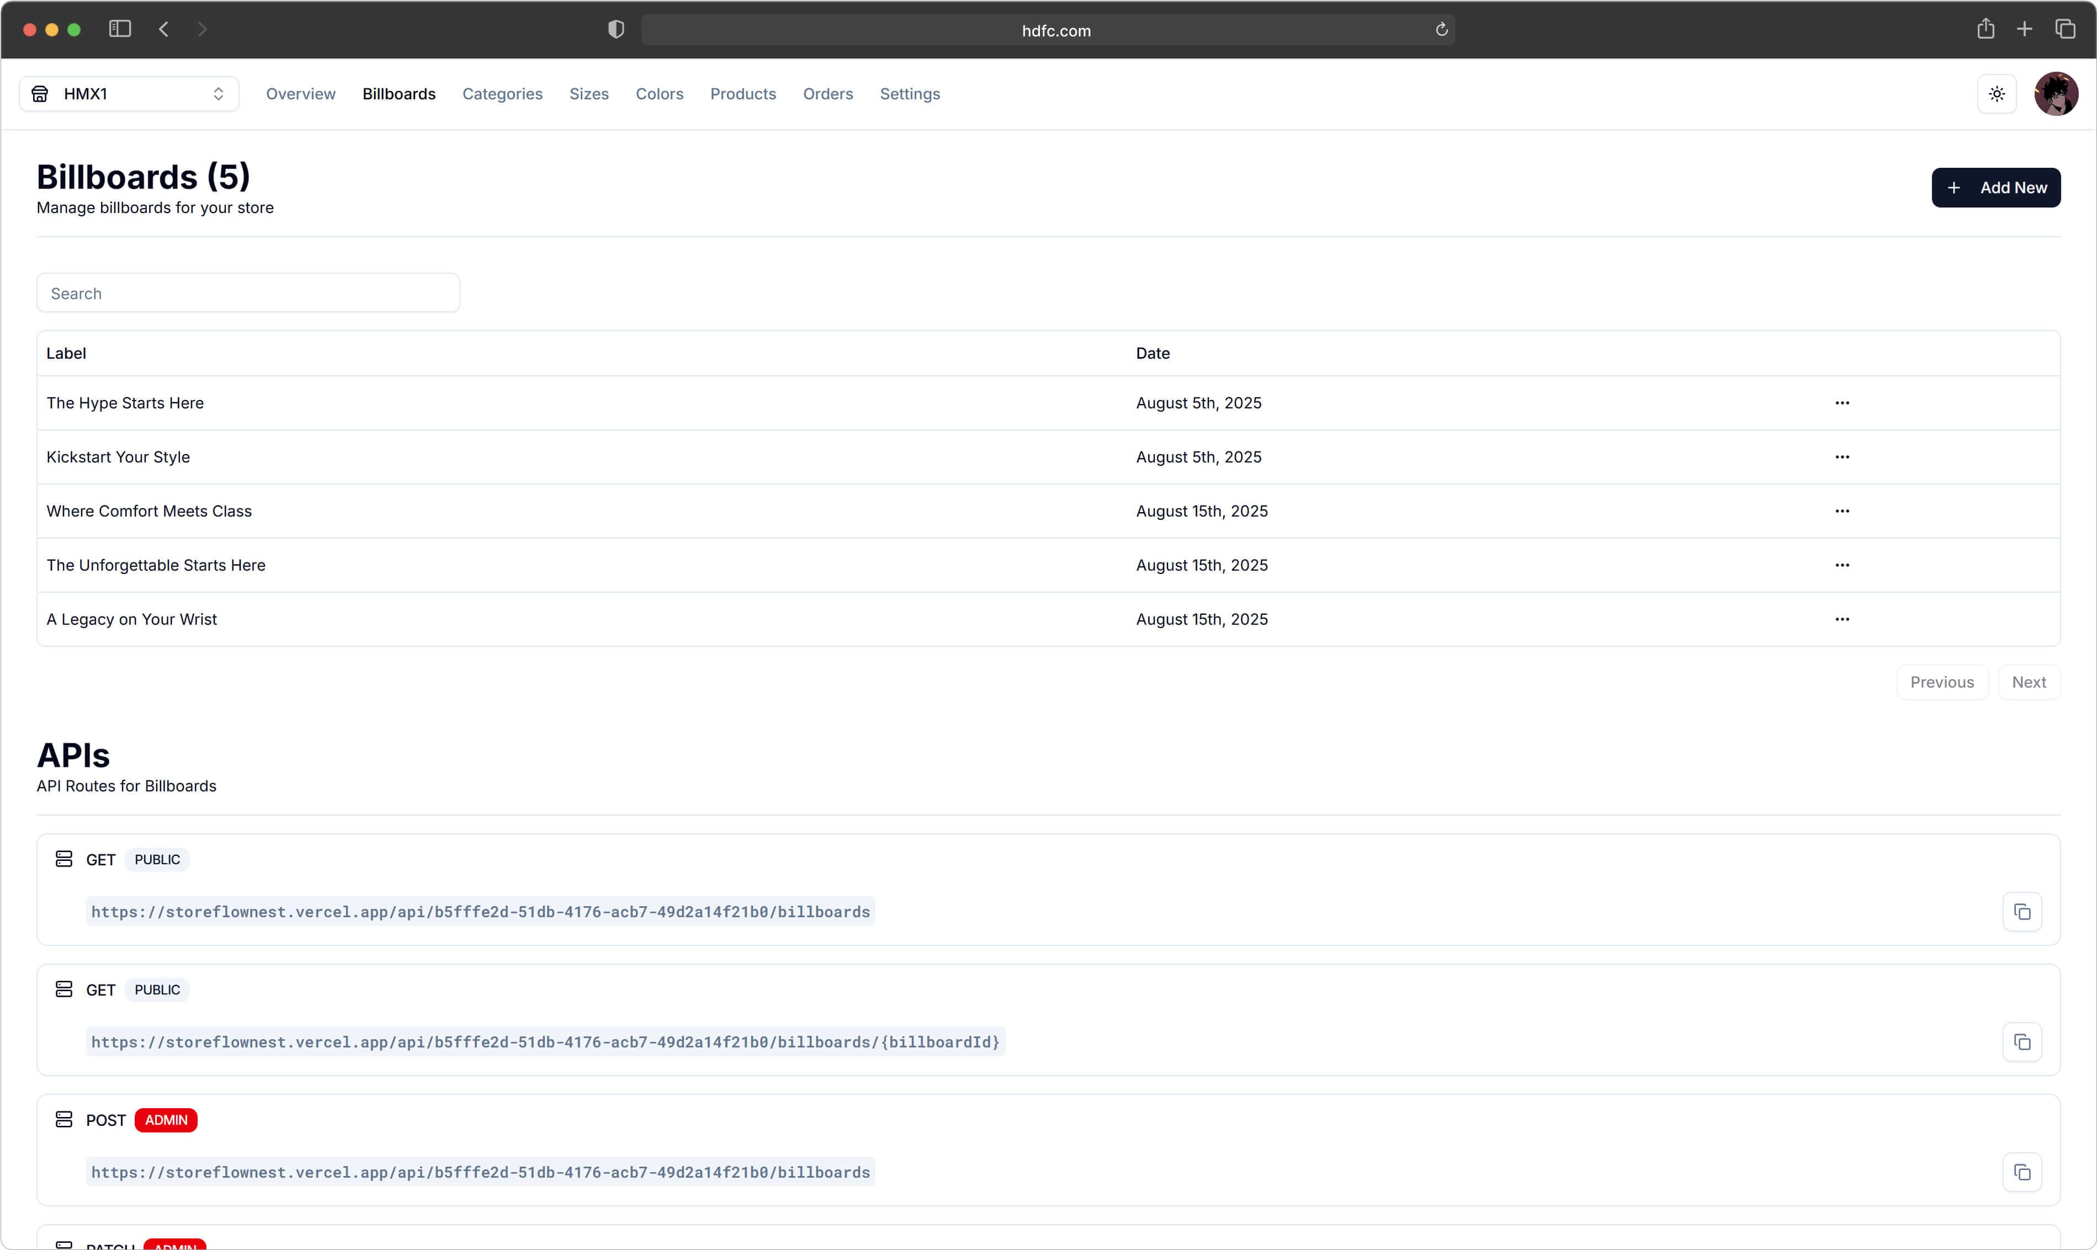Image resolution: width=2097 pixels, height=1250 pixels.
Task: Switch to the Categories tab
Action: (502, 93)
